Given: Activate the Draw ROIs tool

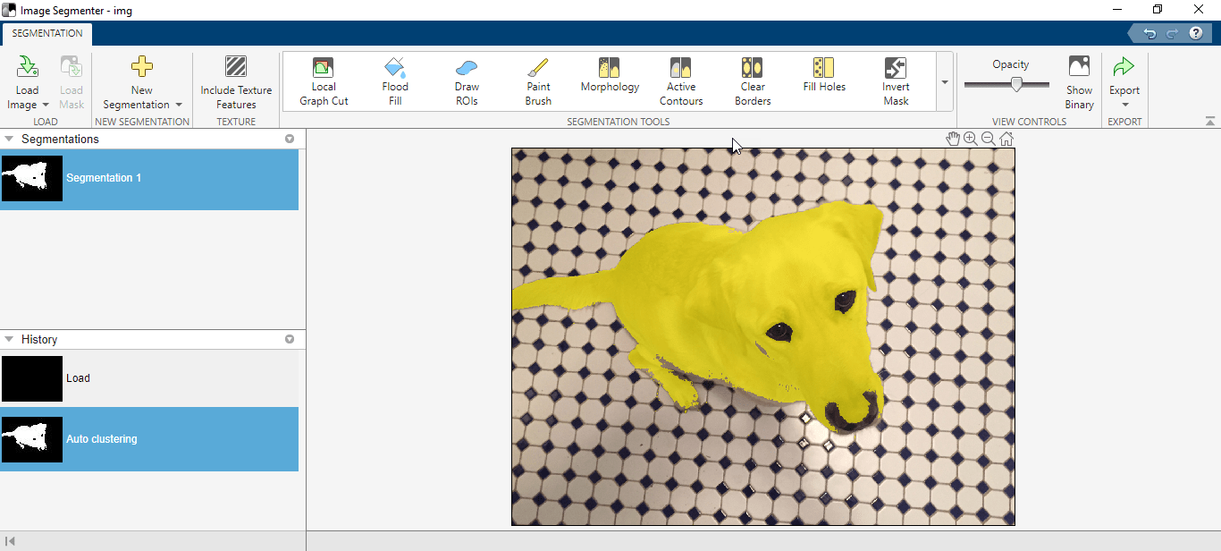Looking at the screenshot, I should (467, 81).
